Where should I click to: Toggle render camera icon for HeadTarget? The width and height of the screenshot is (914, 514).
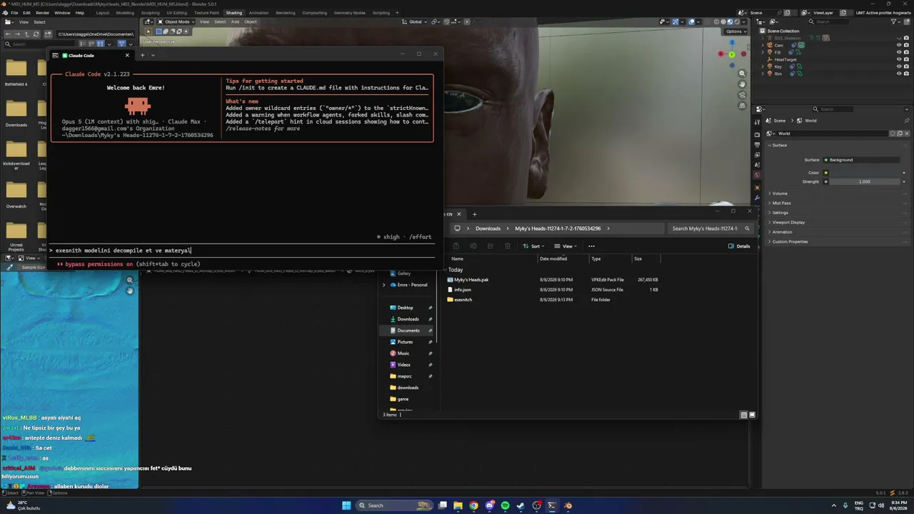point(906,59)
